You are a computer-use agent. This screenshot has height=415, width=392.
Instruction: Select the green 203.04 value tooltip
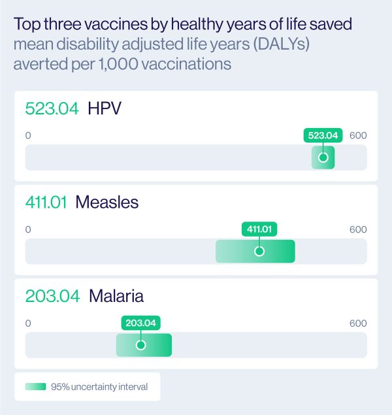click(140, 323)
